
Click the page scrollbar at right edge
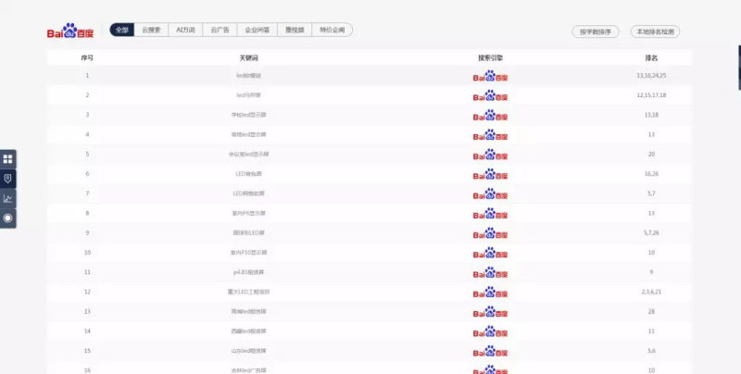(739, 67)
